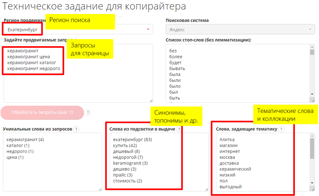The width and height of the screenshot is (319, 196).
Task: Click down arrow of stop-words list scrollbar
Action: pyautogui.click(x=312, y=94)
